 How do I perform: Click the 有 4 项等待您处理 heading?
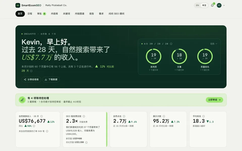click(x=38, y=98)
